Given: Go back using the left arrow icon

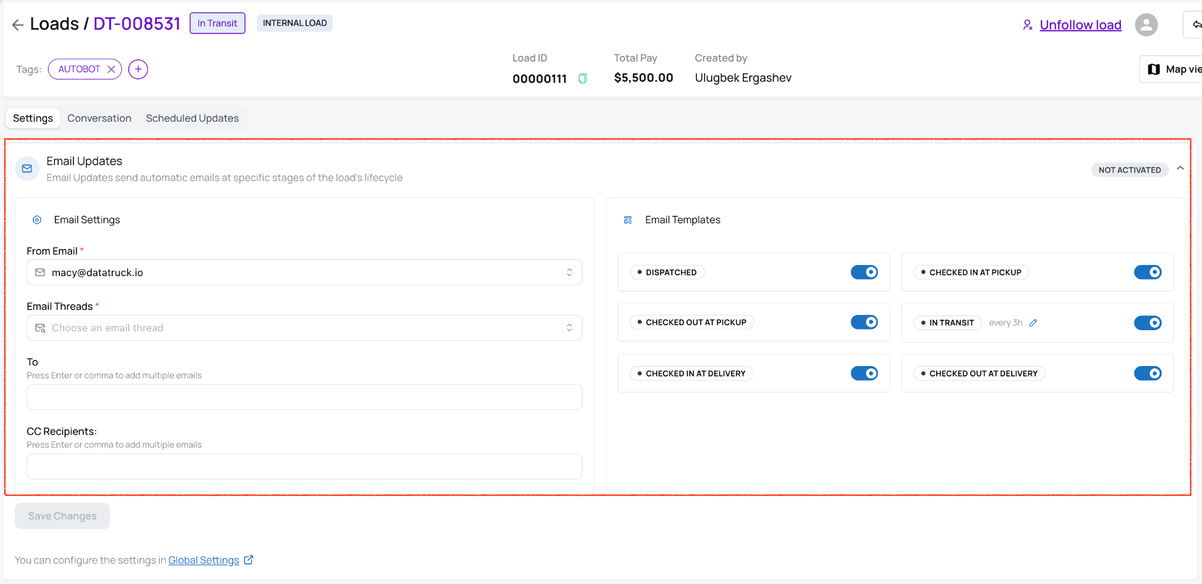Looking at the screenshot, I should pos(18,24).
